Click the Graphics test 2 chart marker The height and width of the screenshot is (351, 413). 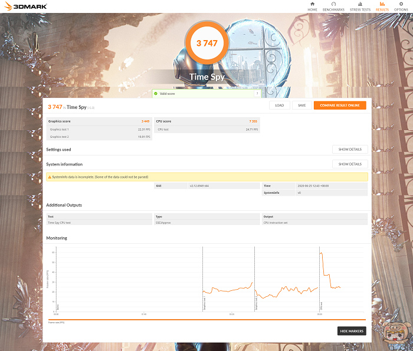click(x=256, y=303)
